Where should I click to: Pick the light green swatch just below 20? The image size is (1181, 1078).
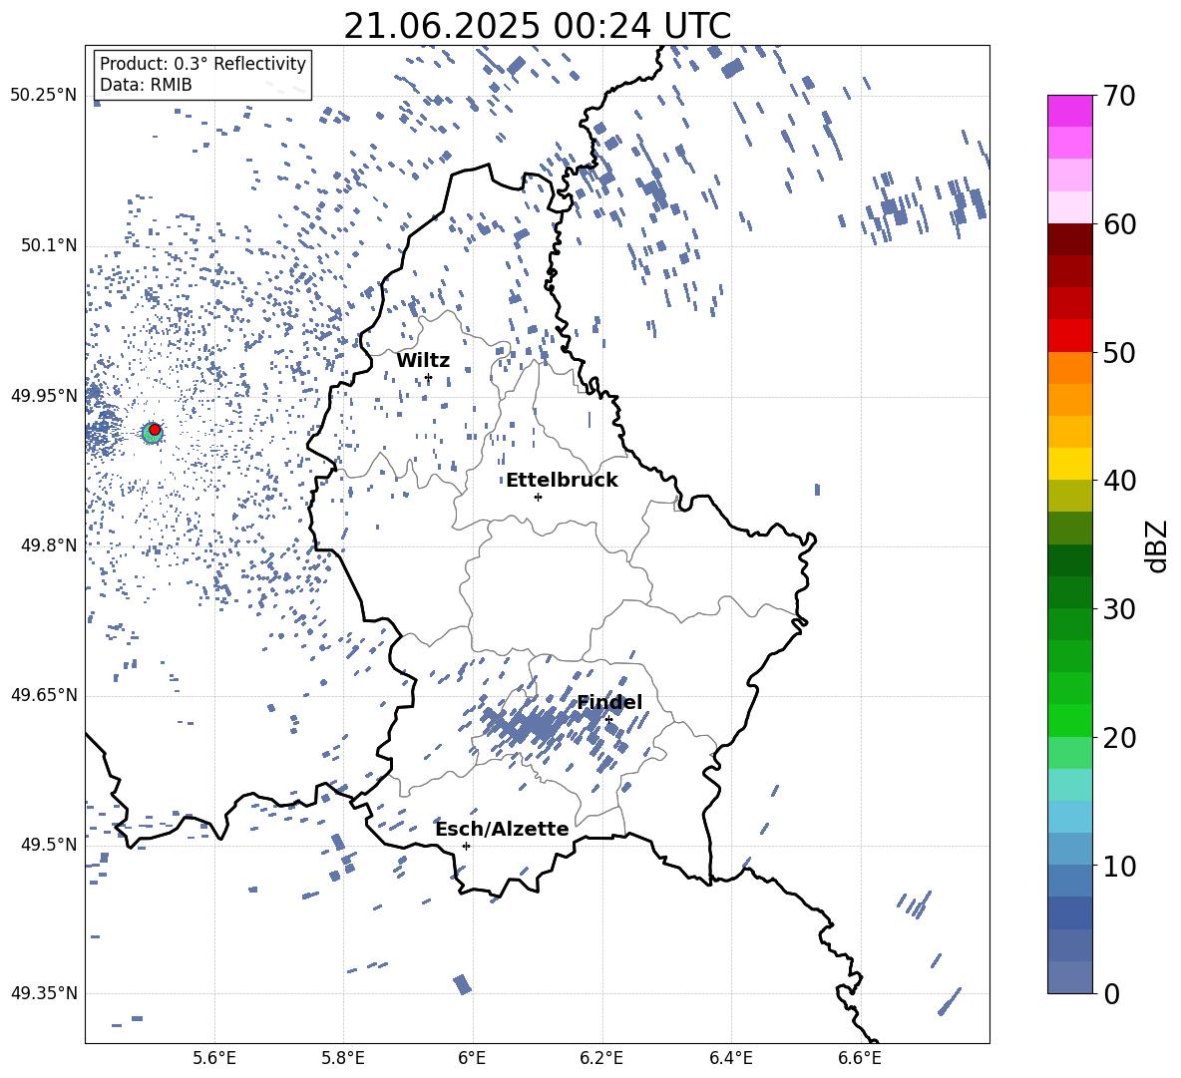point(1069,752)
